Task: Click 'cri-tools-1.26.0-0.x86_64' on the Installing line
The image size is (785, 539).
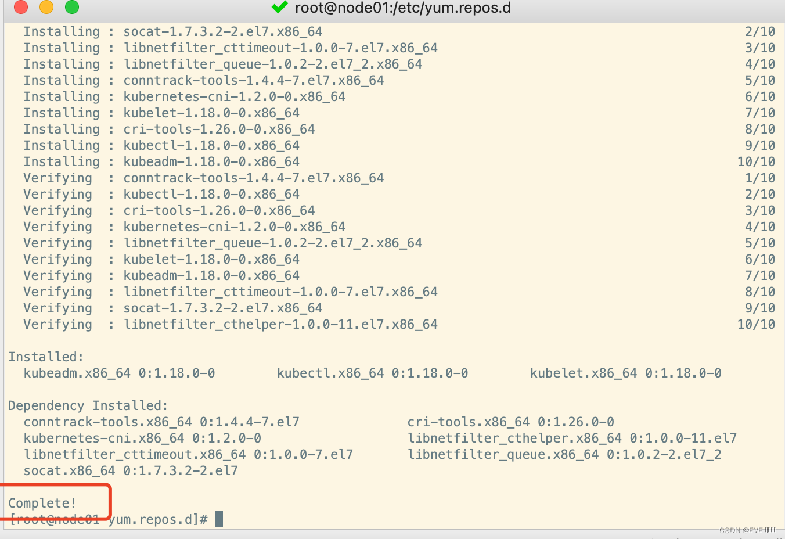Action: [x=219, y=130]
